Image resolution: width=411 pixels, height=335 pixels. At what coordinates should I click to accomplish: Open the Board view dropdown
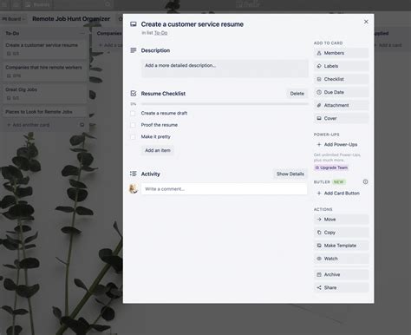(x=14, y=19)
